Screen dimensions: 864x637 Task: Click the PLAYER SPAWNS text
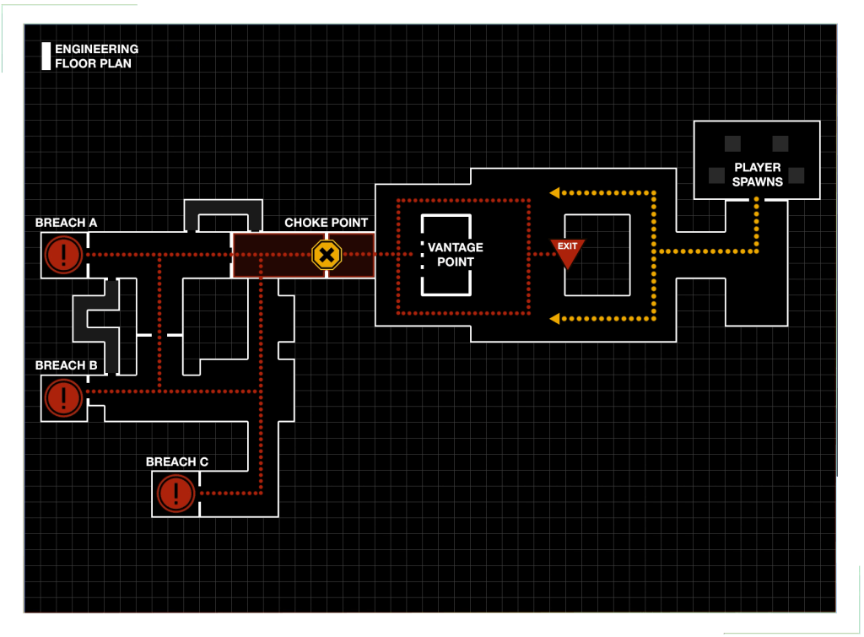point(757,175)
